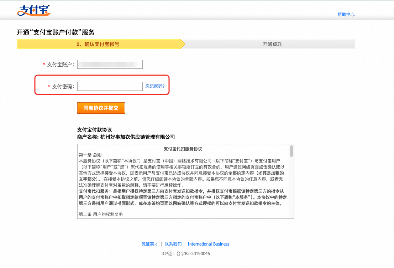The height and width of the screenshot is (268, 394).
Task: Submit with 同意协议并提交 button
Action: tap(101, 108)
